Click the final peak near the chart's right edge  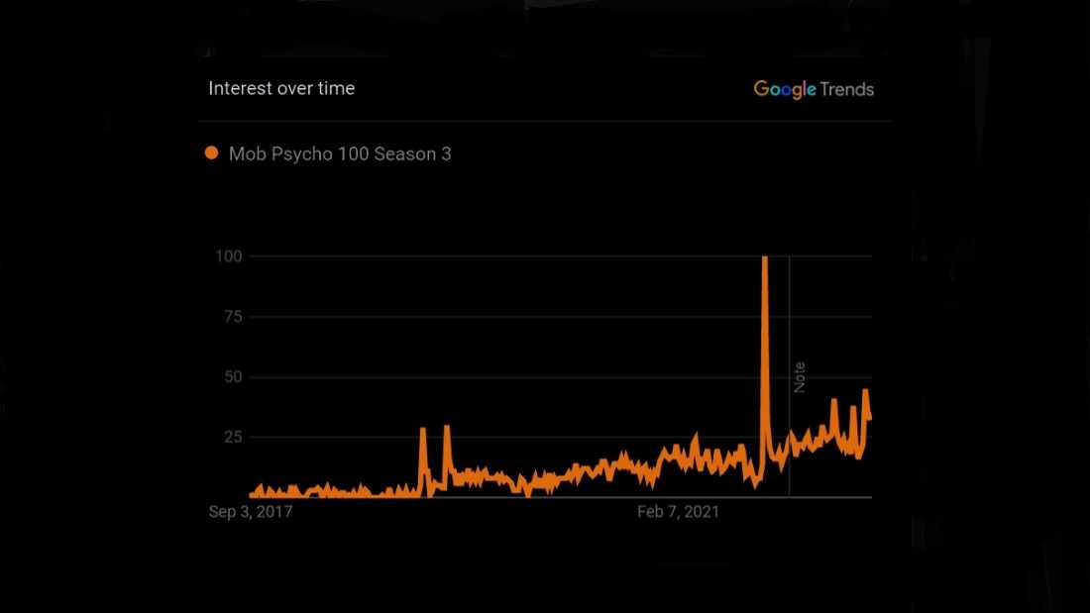tap(865, 391)
